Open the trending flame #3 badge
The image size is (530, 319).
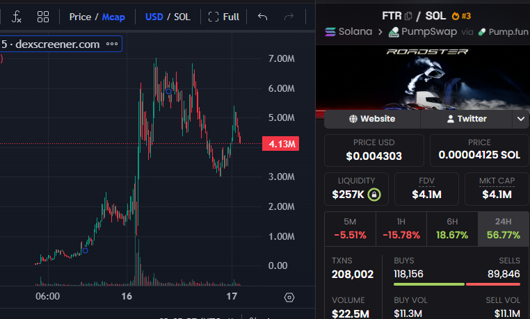coord(461,16)
